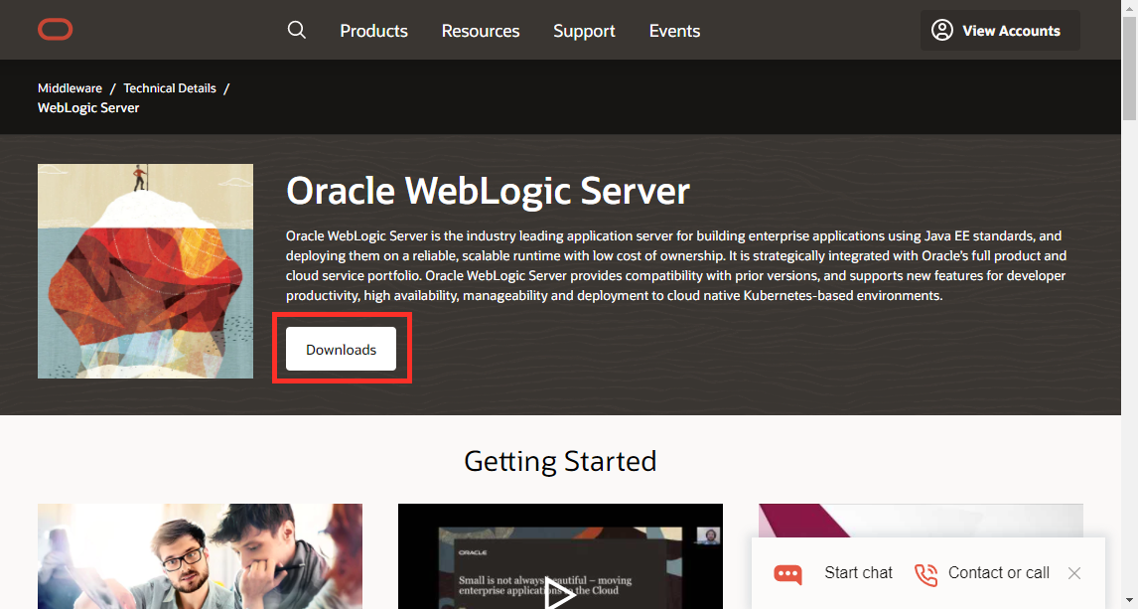Click the Start chat option
Viewport: 1138px width, 609px height.
[858, 573]
